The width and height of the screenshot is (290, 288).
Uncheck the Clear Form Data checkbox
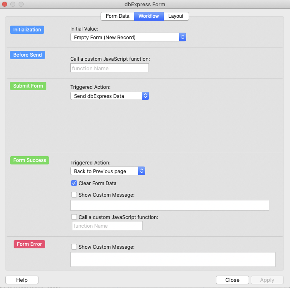(74, 183)
